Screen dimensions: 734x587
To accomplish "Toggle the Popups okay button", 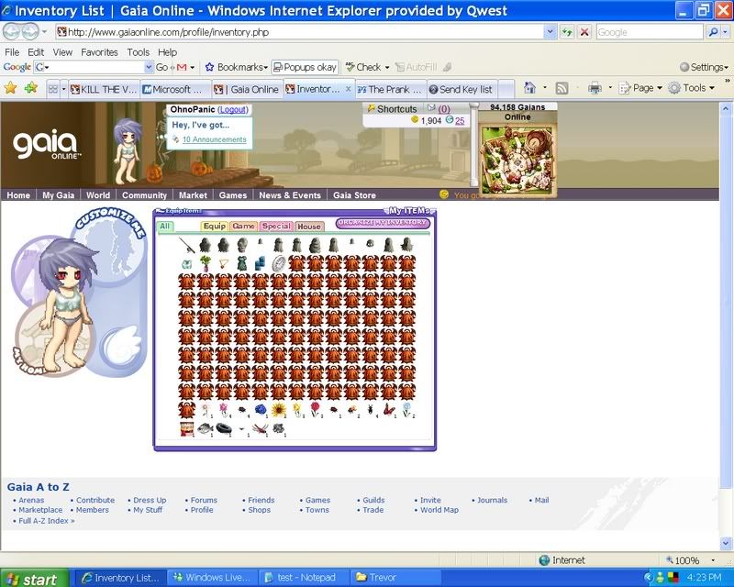I will 305,67.
